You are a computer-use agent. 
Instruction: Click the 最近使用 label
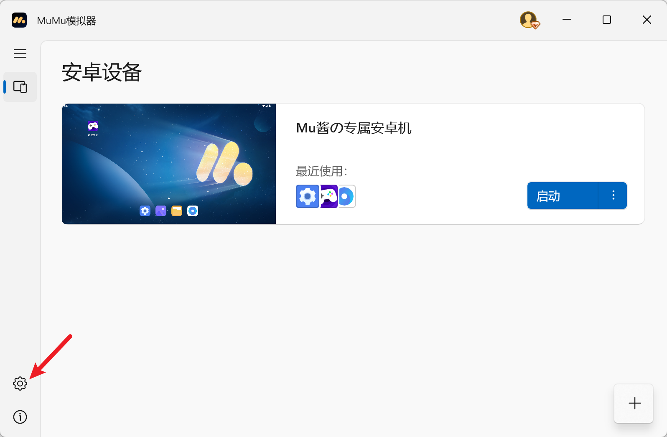[x=321, y=171]
